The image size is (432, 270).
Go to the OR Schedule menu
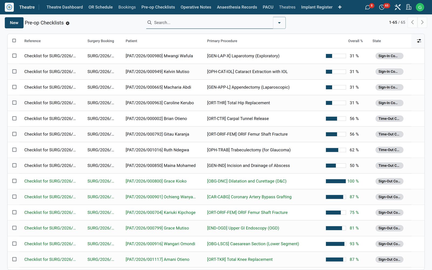click(x=100, y=7)
